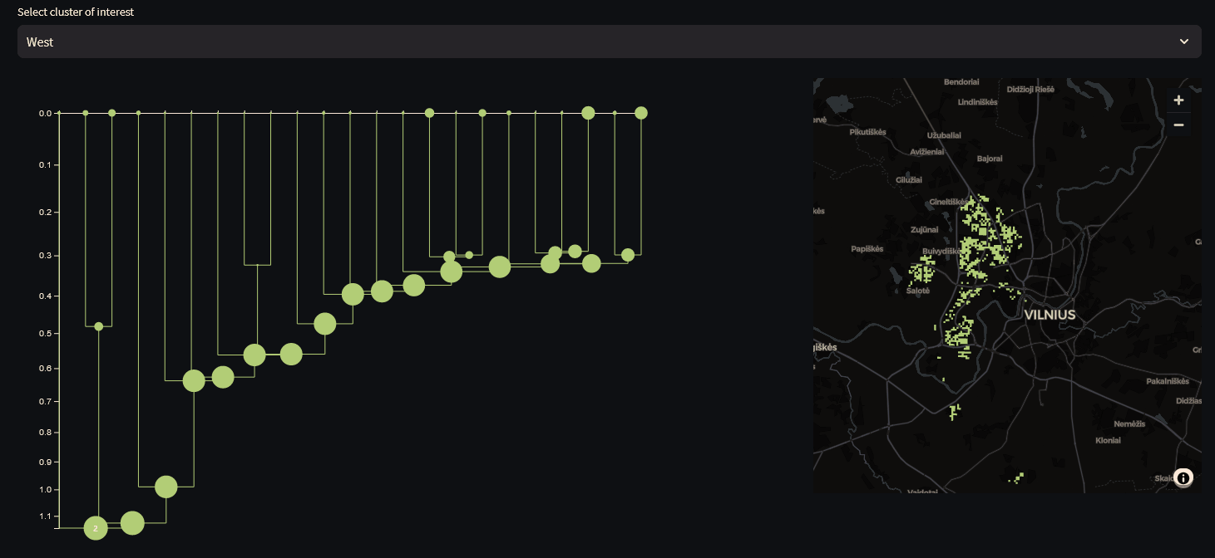Image resolution: width=1215 pixels, height=558 pixels.
Task: Click the Salotė map label
Action: tap(918, 291)
